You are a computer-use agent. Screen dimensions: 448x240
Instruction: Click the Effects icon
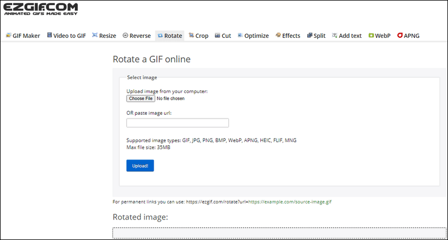(278, 35)
